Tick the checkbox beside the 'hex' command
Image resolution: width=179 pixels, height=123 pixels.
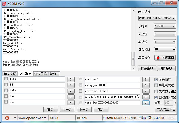coord(6,96)
